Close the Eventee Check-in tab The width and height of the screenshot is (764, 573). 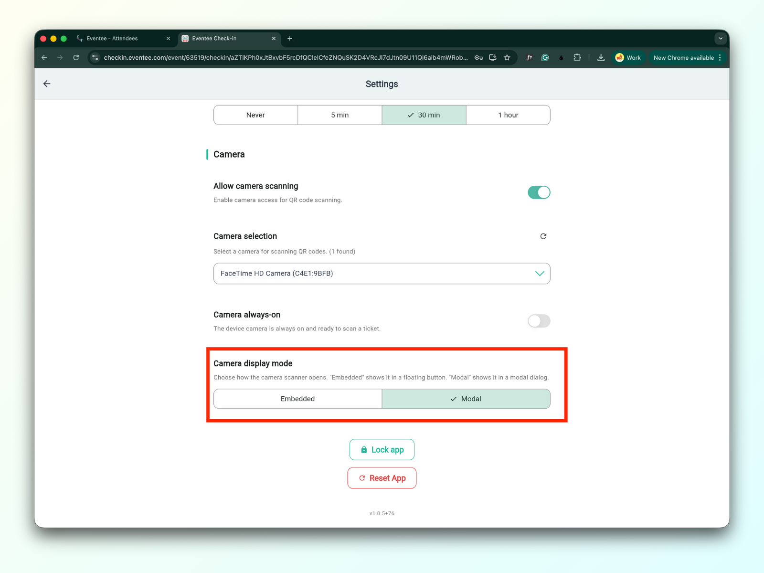(274, 39)
